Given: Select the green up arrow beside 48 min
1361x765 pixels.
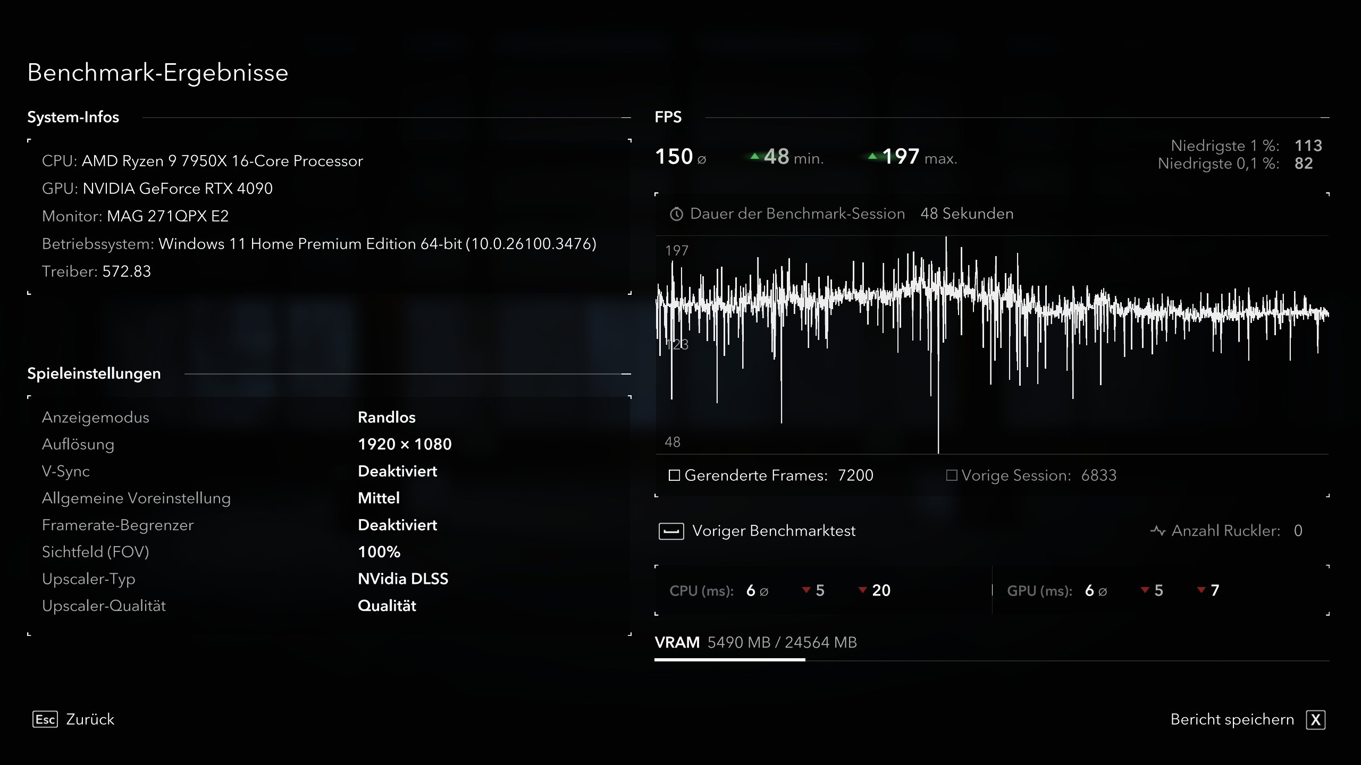Looking at the screenshot, I should 754,156.
